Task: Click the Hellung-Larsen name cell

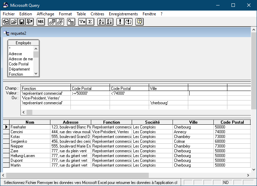Action: coord(30,155)
